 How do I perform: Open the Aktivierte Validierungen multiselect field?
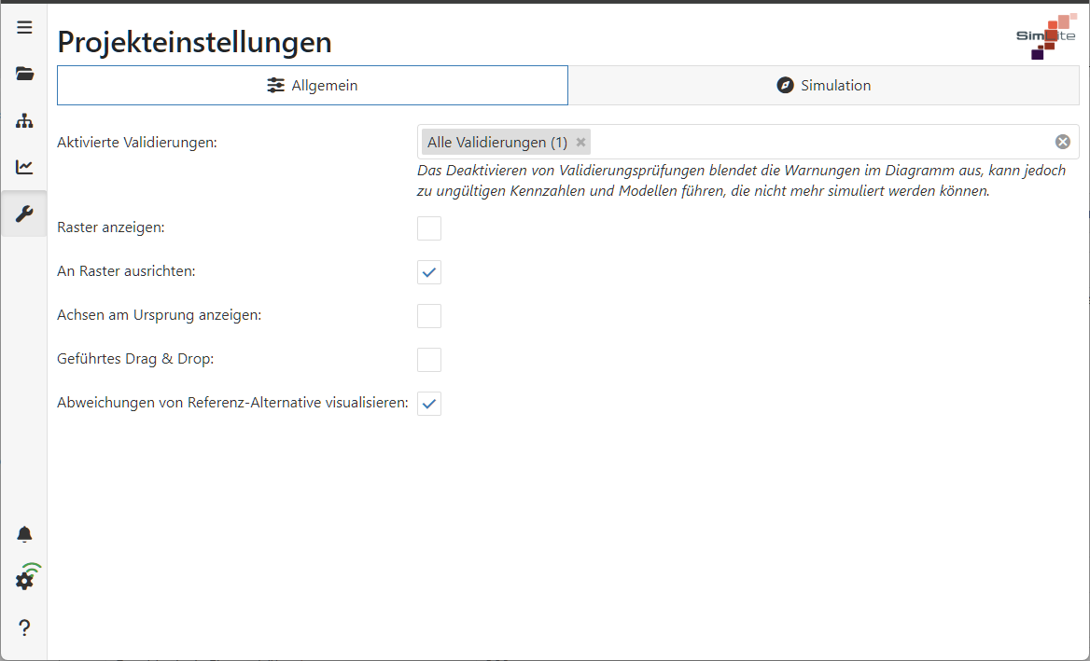pos(748,142)
